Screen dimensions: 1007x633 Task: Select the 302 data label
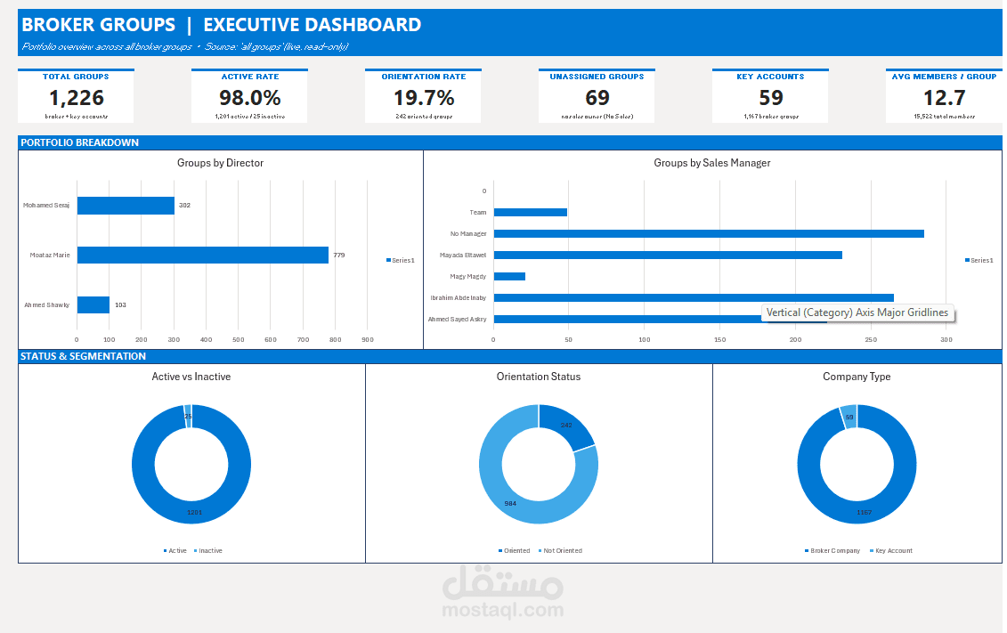click(184, 206)
